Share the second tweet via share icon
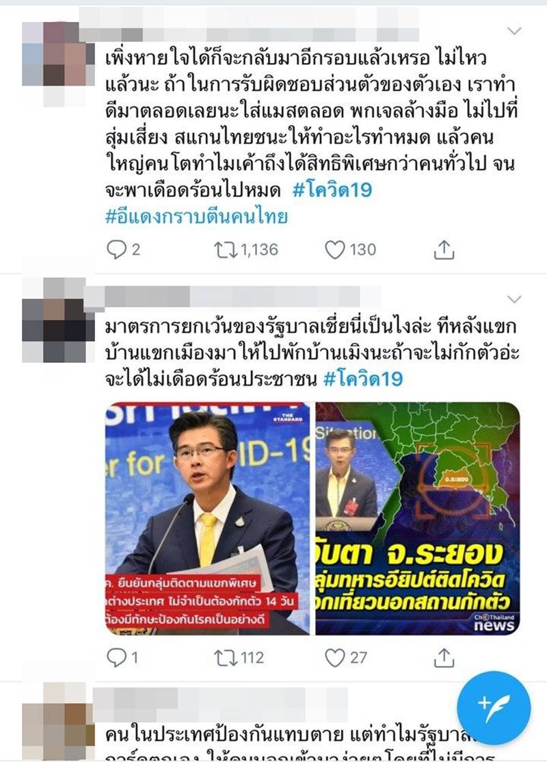This screenshot has height=762, width=547. coord(443,657)
